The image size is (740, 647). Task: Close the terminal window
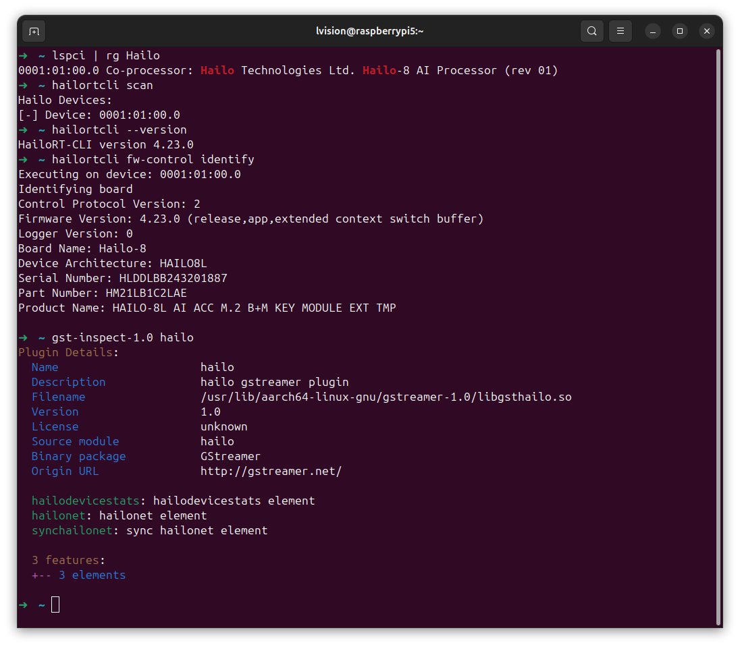click(x=706, y=31)
